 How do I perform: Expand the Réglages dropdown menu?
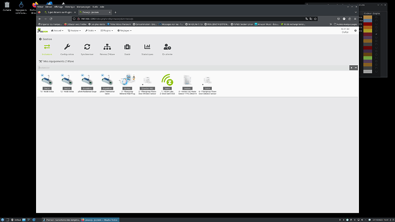click(124, 30)
